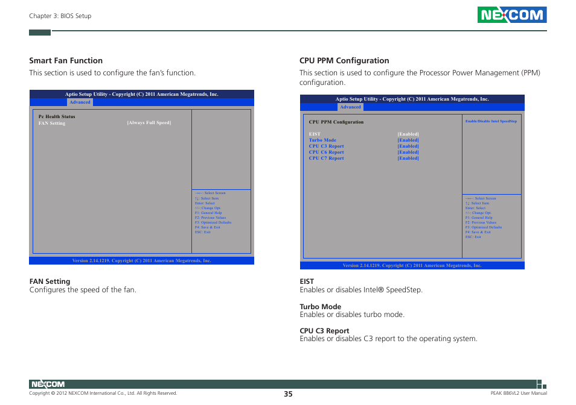Click 'Enables or disables turbo mode.' text
Screen dimensions: 576x405
click(x=352, y=315)
